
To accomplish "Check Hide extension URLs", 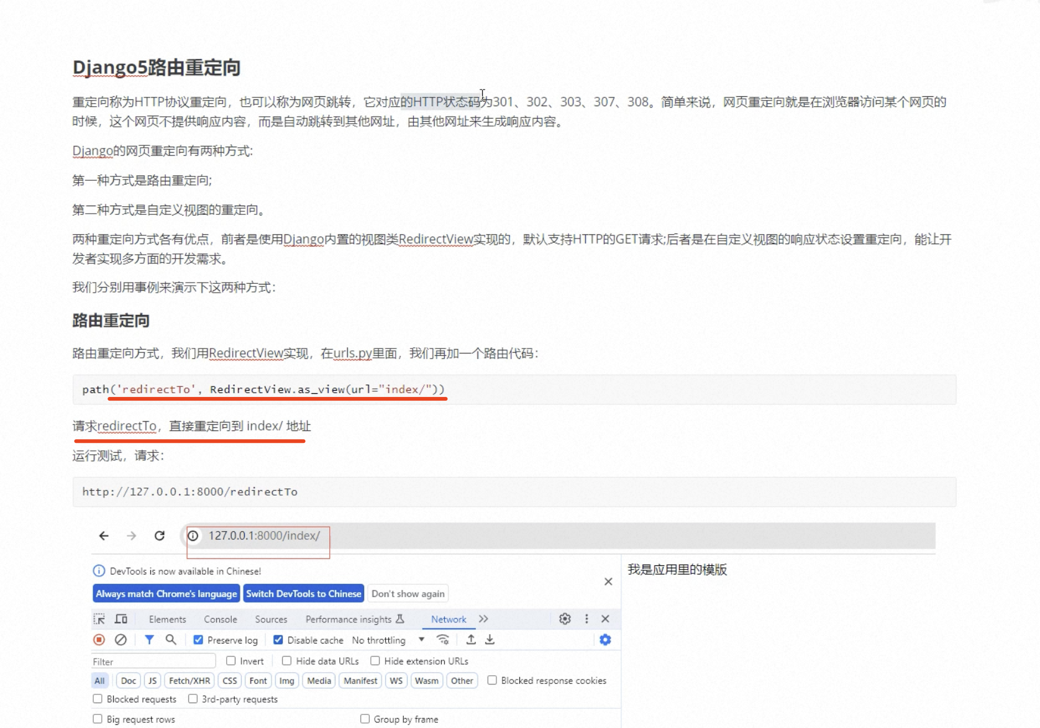I will [375, 661].
